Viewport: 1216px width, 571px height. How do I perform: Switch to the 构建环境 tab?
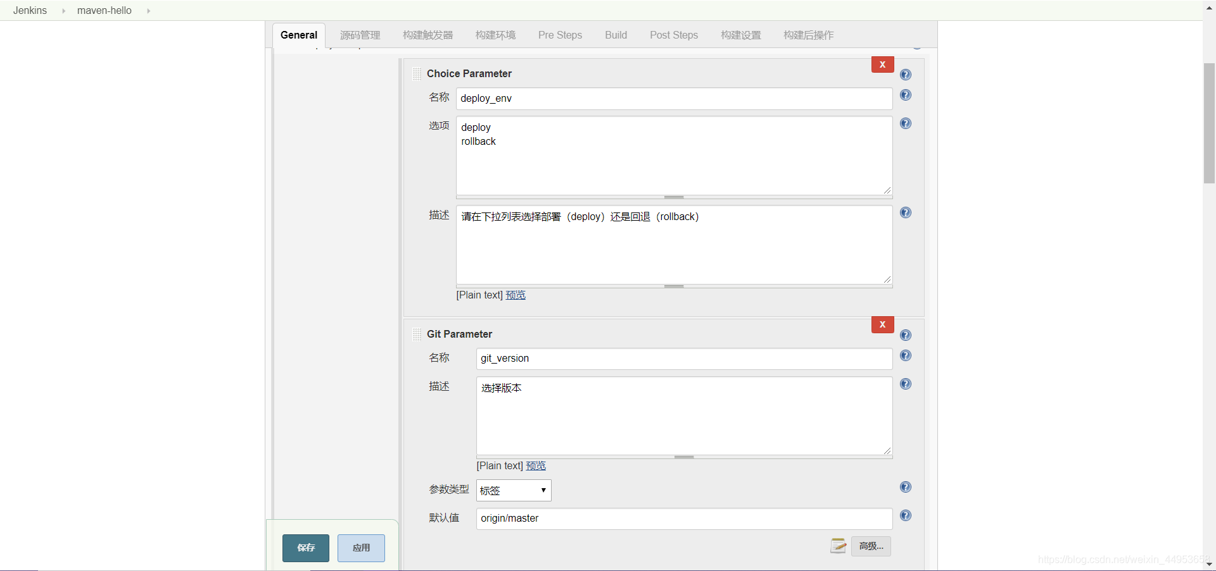[496, 35]
